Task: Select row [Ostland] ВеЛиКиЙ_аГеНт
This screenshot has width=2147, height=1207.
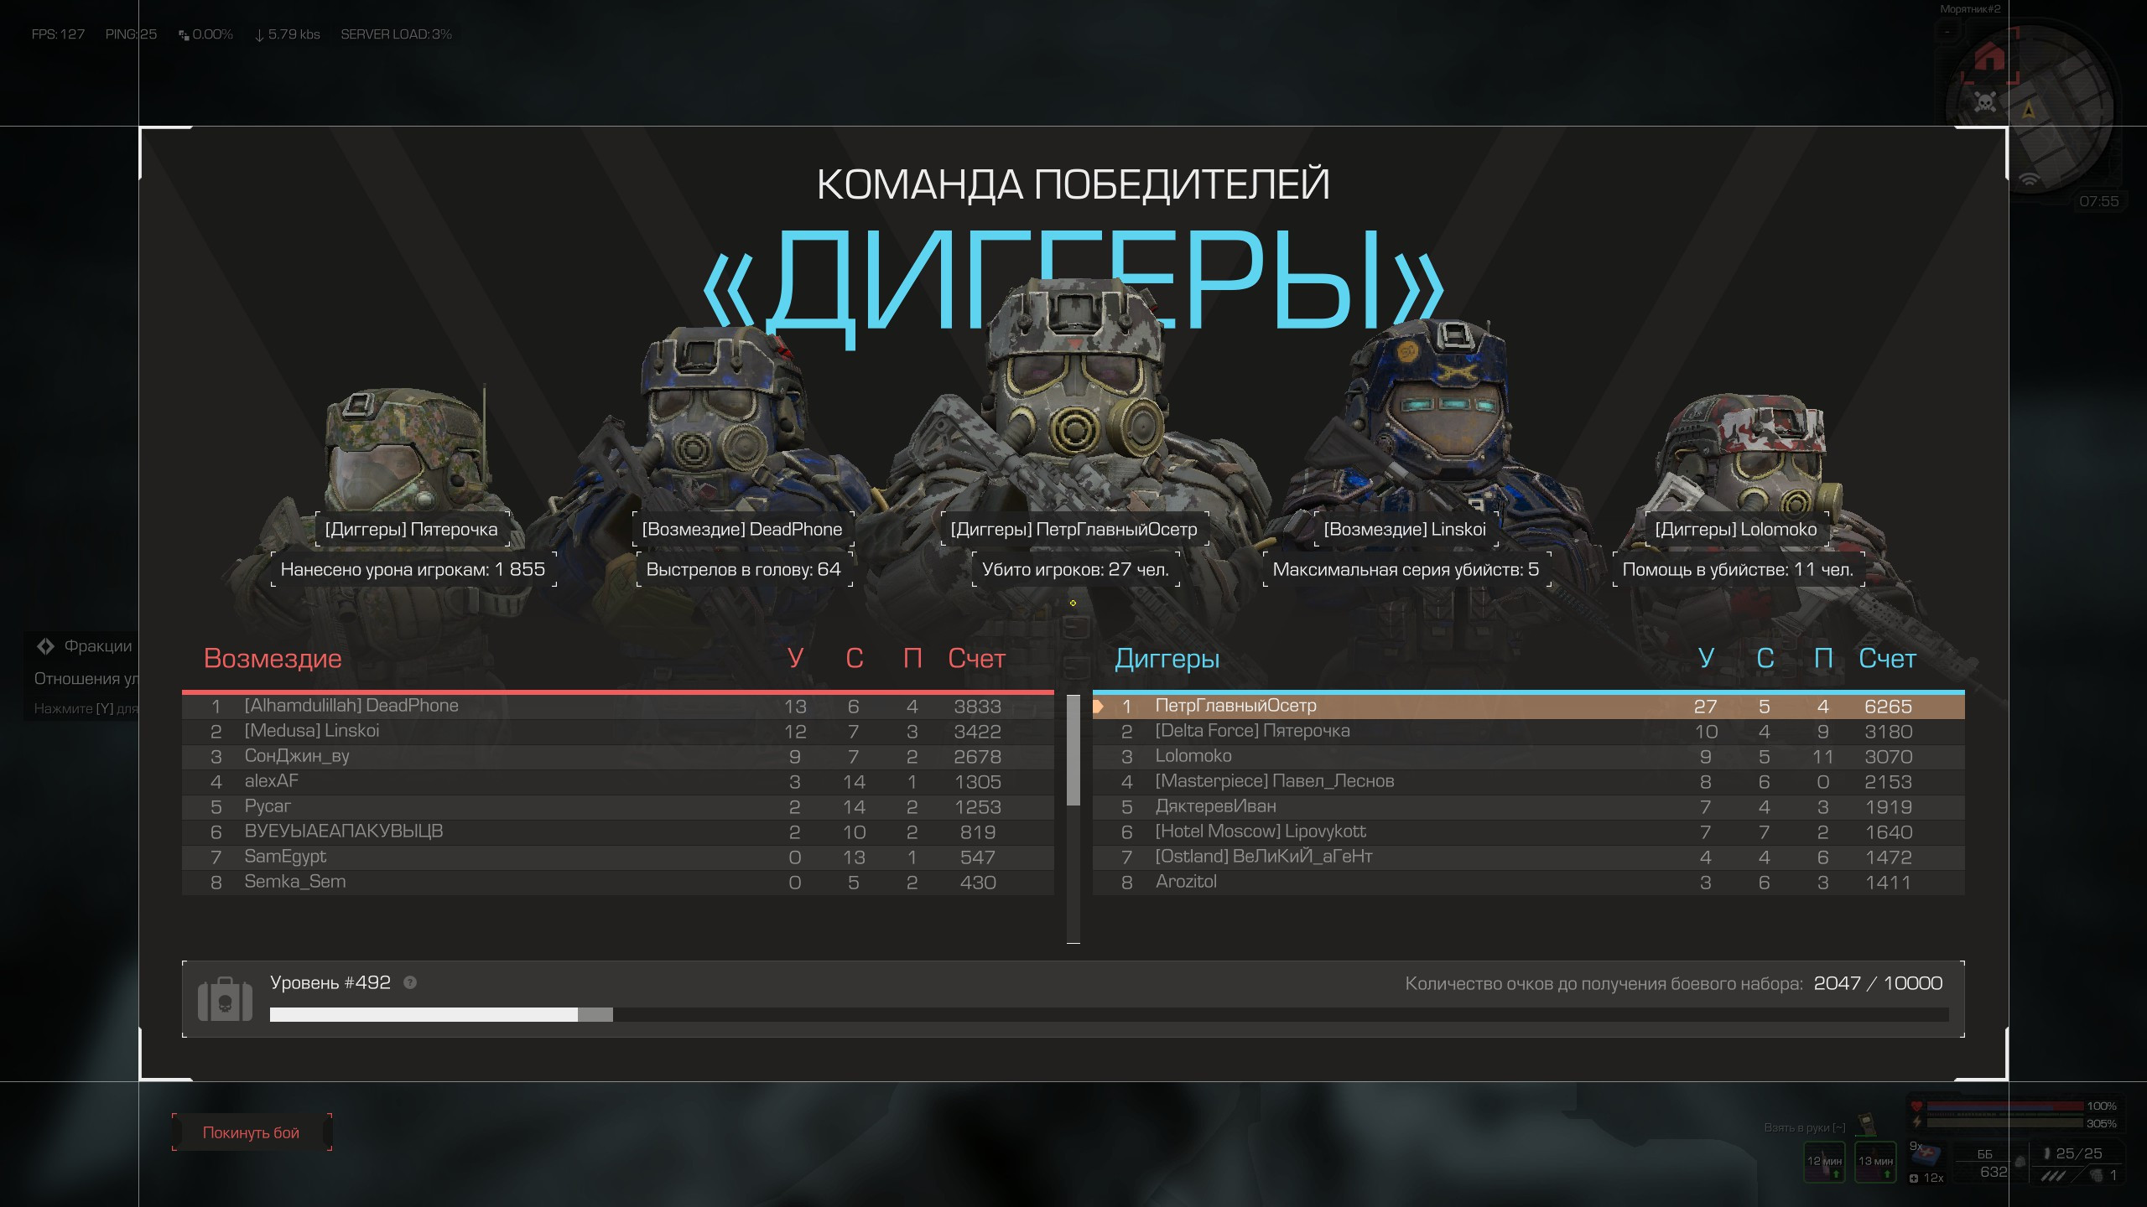Action: pyautogui.click(x=1528, y=857)
